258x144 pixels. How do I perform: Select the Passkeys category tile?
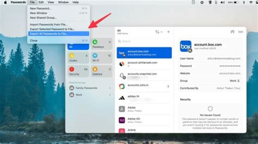pos(101,44)
